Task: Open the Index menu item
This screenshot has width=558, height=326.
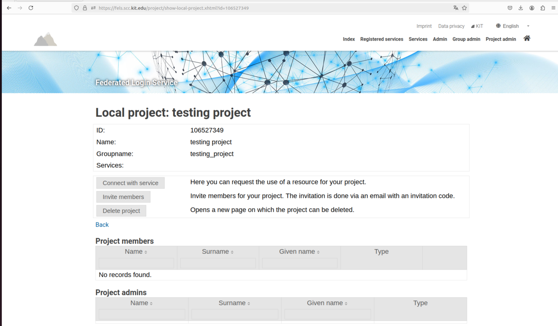Action: tap(349, 39)
